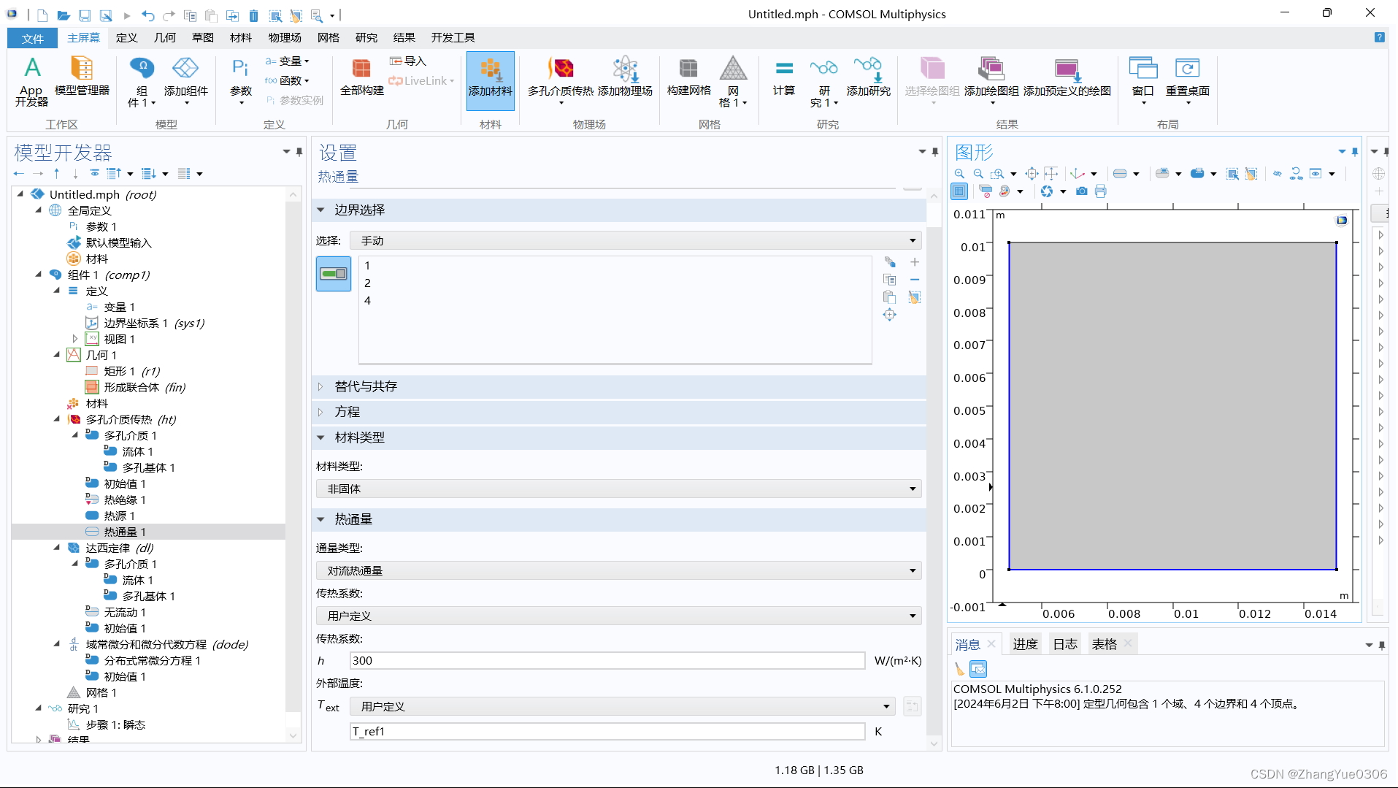The width and height of the screenshot is (1398, 788).
Task: Click the plus icon beside boundary list
Action: pyautogui.click(x=915, y=262)
